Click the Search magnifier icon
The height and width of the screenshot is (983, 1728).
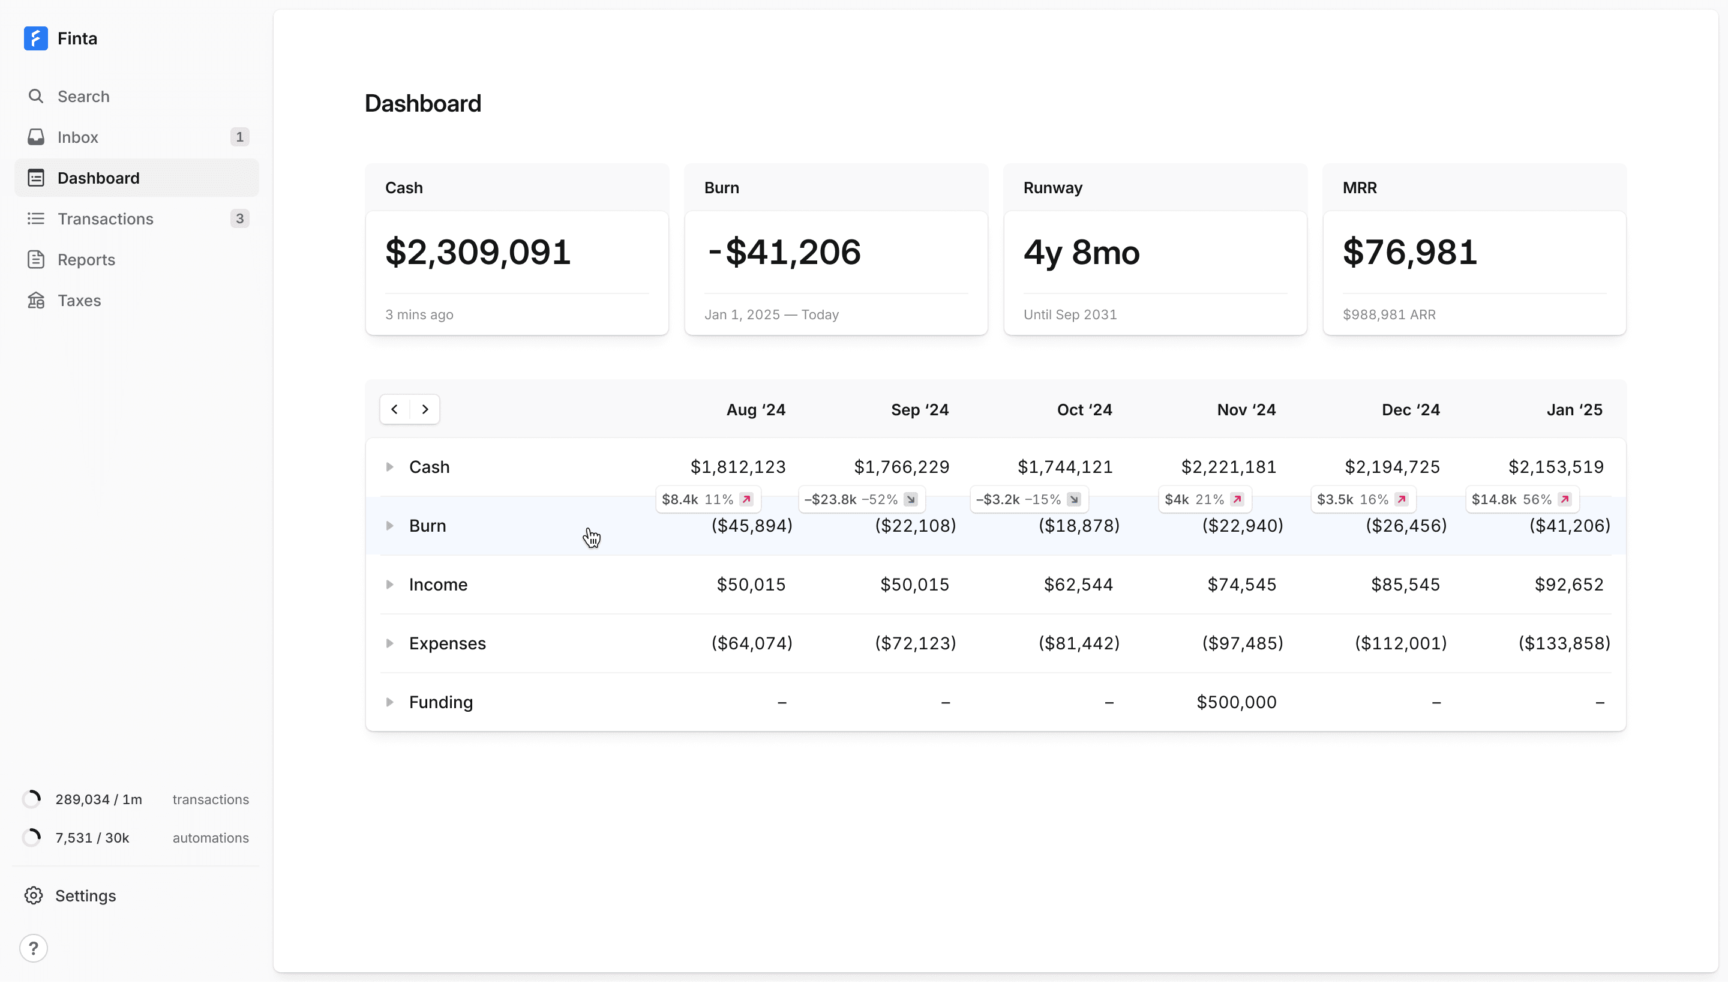tap(36, 97)
